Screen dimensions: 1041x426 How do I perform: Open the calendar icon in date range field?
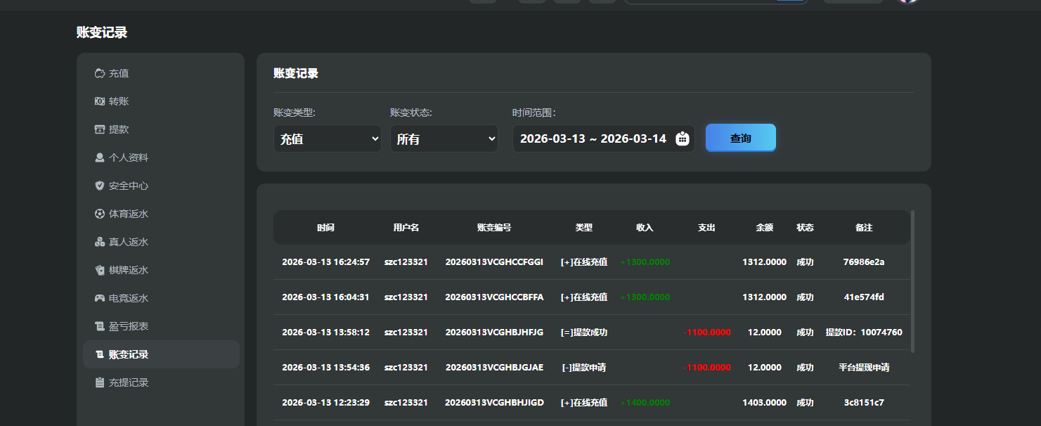[682, 138]
